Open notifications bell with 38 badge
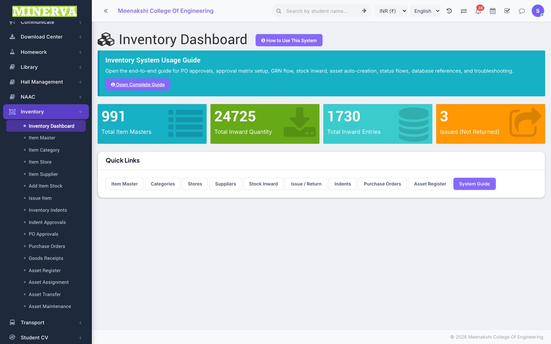The image size is (551, 344). 478,10
